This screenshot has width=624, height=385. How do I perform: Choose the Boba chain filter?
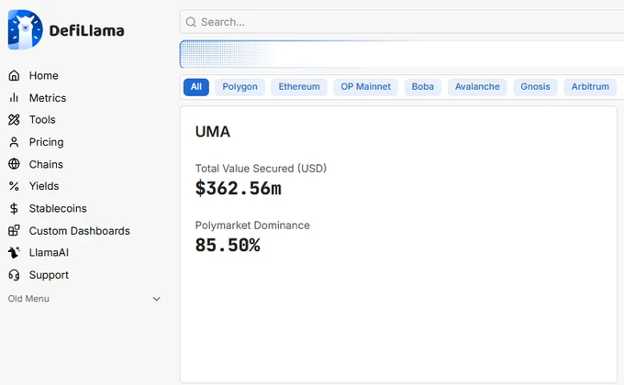[x=423, y=87]
